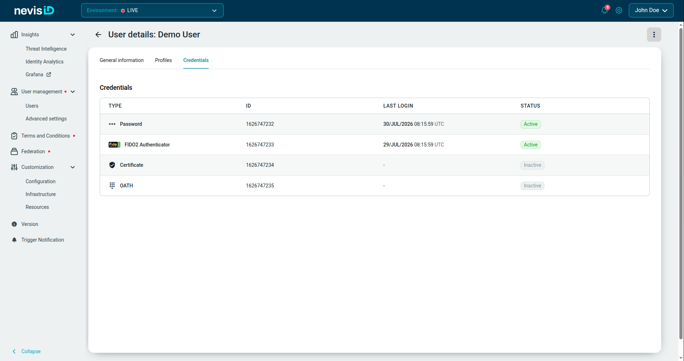Click last login 30/JUL/2026 08:15:59 UTC
This screenshot has height=361, width=684.
coord(413,124)
